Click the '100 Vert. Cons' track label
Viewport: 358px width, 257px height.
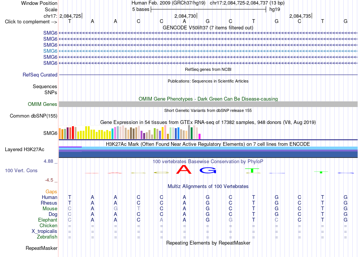[21, 170]
